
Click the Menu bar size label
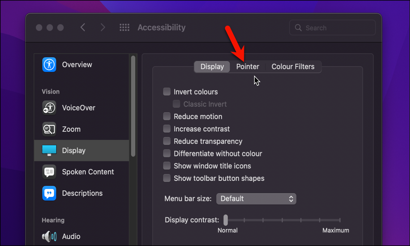click(188, 199)
